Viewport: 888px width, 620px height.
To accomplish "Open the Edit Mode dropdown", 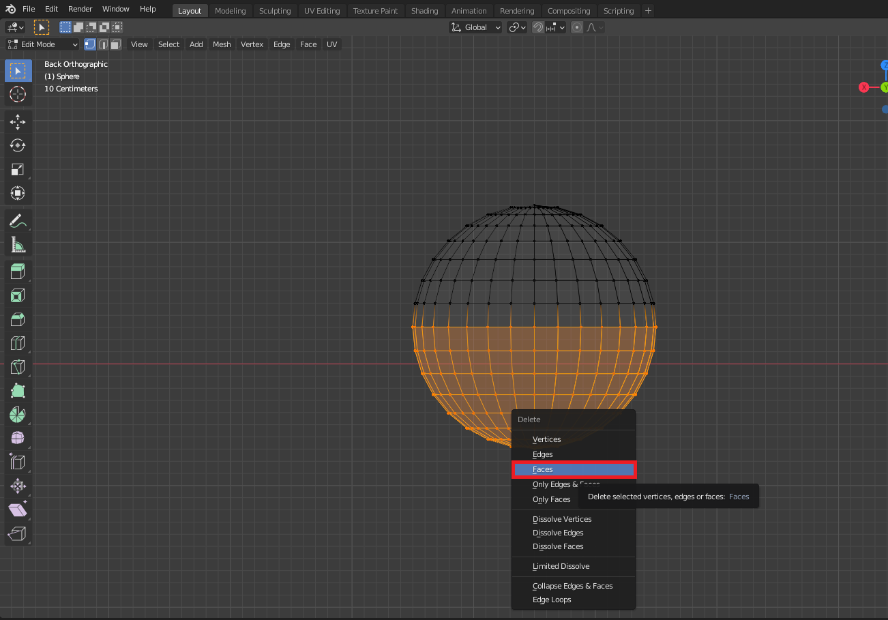I will pos(43,44).
